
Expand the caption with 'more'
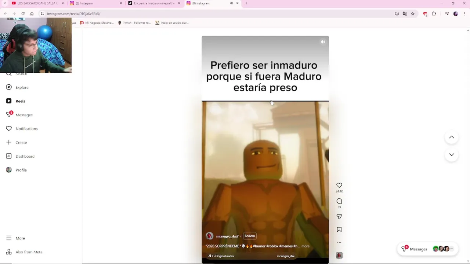tap(305, 246)
